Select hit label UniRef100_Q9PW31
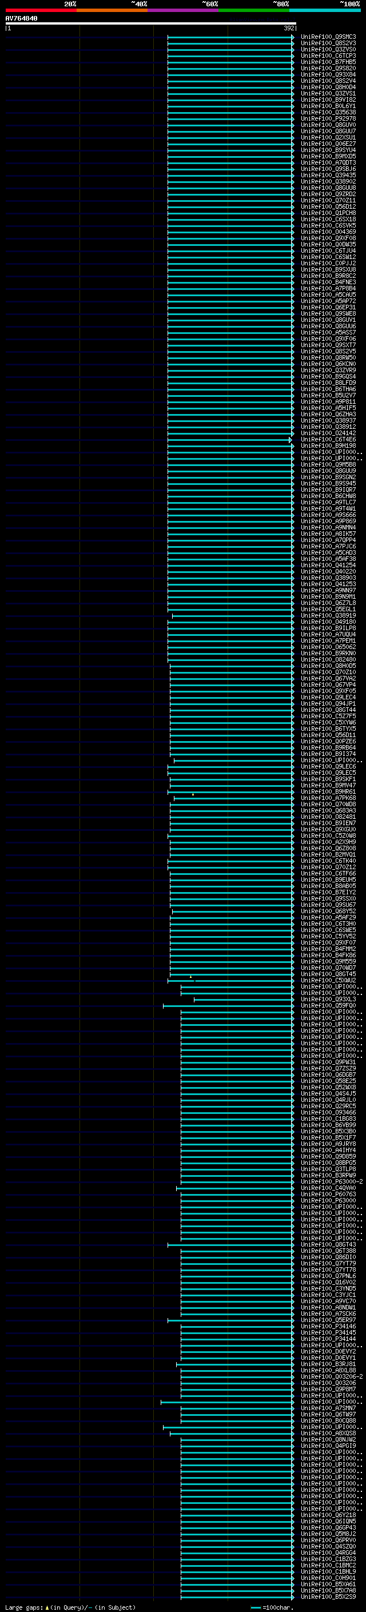 tap(328, 1062)
